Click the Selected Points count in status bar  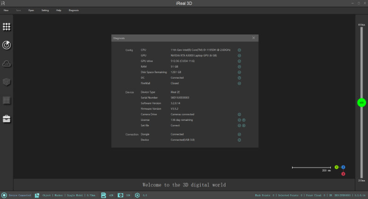click(x=290, y=195)
